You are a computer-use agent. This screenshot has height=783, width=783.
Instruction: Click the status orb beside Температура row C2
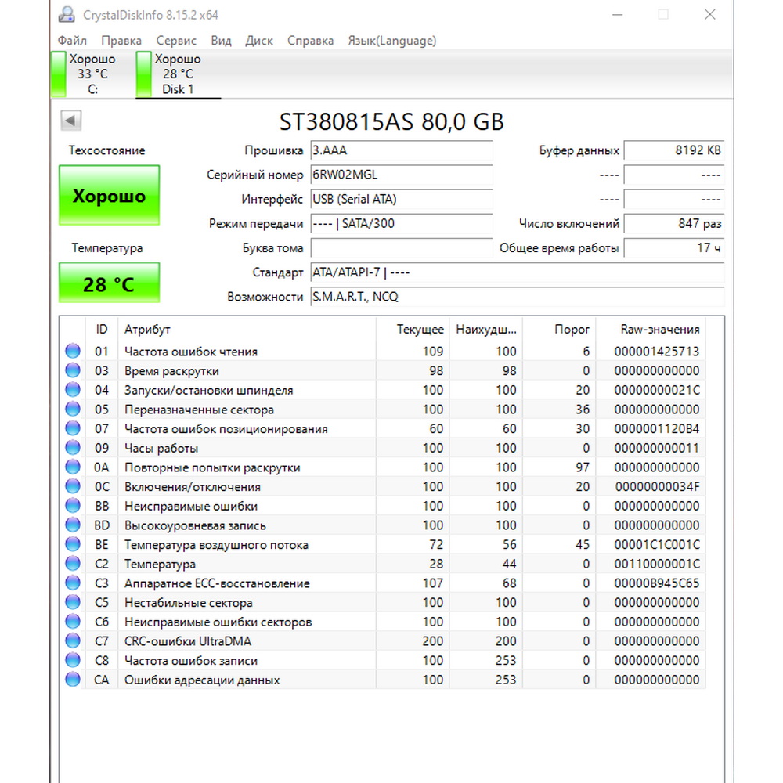tap(73, 564)
